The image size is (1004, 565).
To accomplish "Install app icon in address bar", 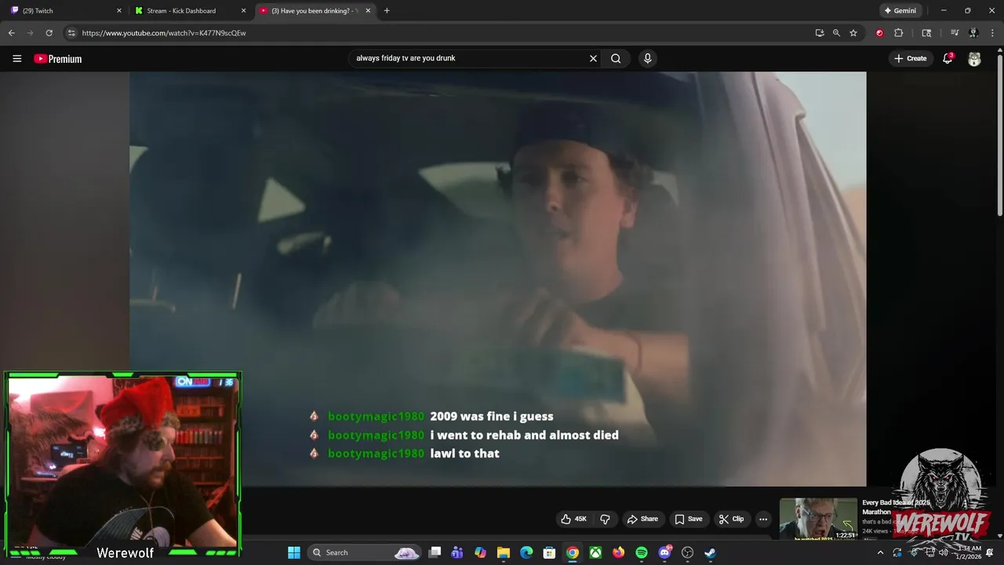I will pyautogui.click(x=820, y=33).
